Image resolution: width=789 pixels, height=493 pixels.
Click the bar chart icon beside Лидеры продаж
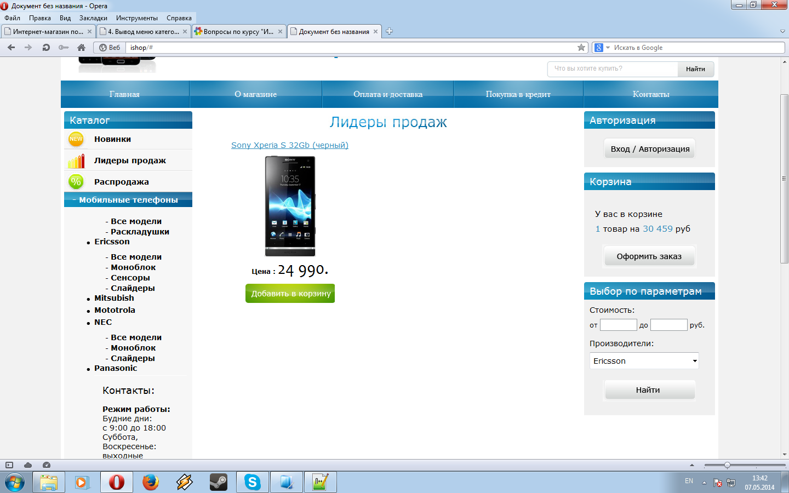(76, 160)
